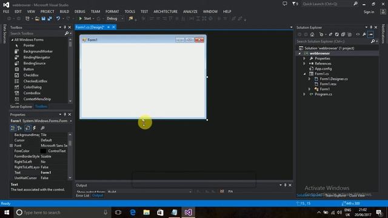Click Refresh icon in Solution Explorer toolbar
This screenshot has height=218, width=388.
[337, 35]
